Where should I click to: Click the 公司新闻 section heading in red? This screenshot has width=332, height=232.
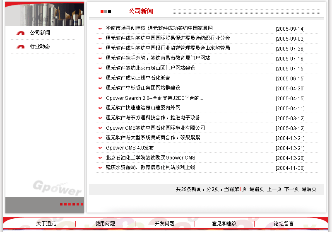pyautogui.click(x=141, y=11)
